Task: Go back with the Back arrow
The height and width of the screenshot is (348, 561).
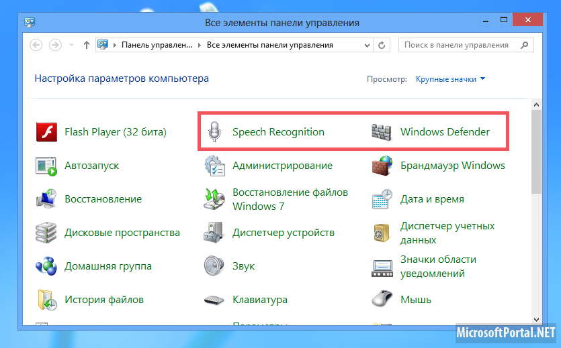Action: (x=36, y=45)
